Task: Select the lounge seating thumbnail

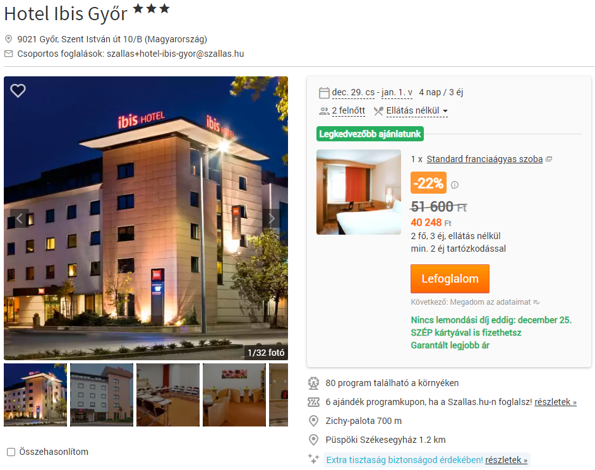Action: (234, 395)
